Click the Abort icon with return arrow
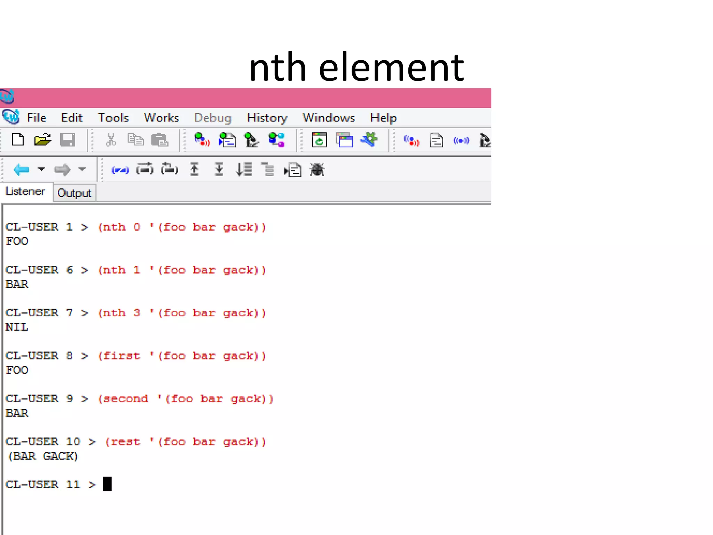Viewport: 713px width, 535px height. 170,169
